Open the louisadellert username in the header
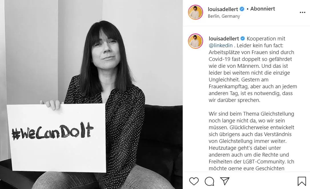 tap(223, 9)
